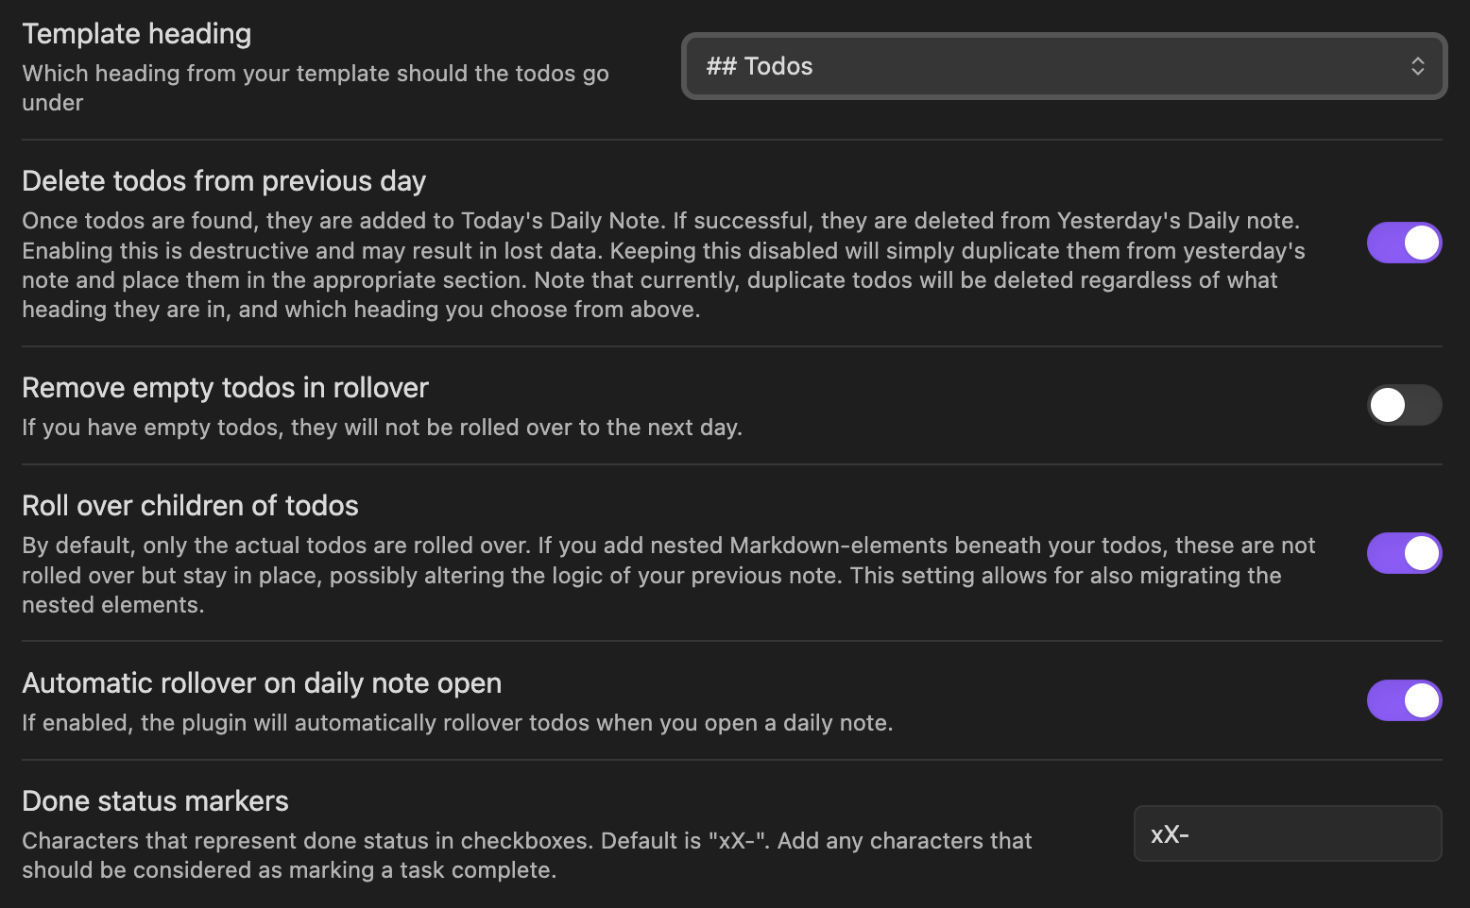Click the "Remove empty todos in rollover" title
Image resolution: width=1470 pixels, height=908 pixels.
(x=225, y=388)
